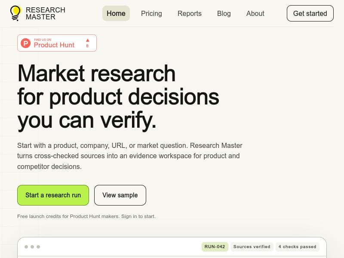Click the Get started button
This screenshot has width=344, height=258.
pyautogui.click(x=310, y=13)
